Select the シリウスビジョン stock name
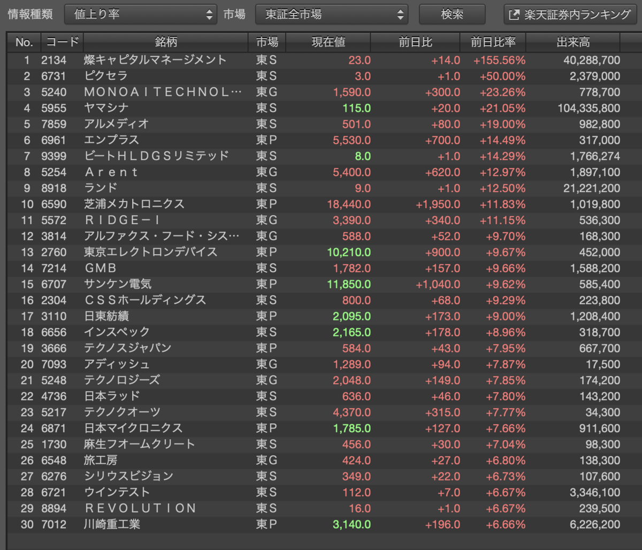642x550 pixels. click(129, 476)
